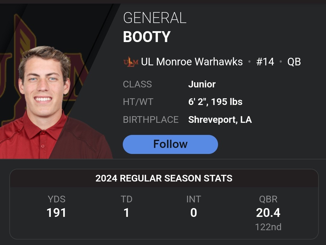Viewport: 326px width, 245px height.
Task: Select the #14 jersey number
Action: (x=265, y=62)
